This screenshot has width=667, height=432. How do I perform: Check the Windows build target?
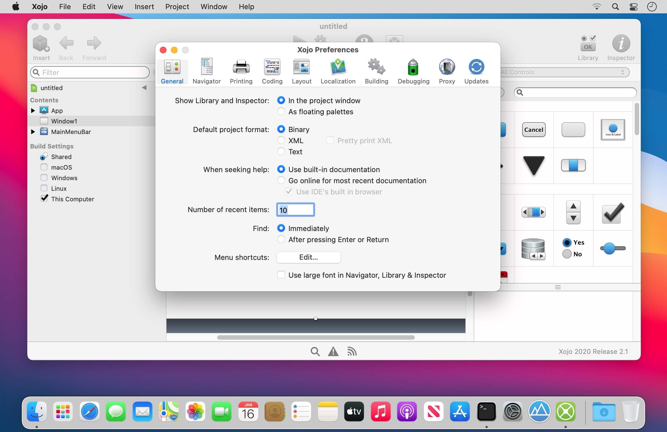[x=44, y=178]
